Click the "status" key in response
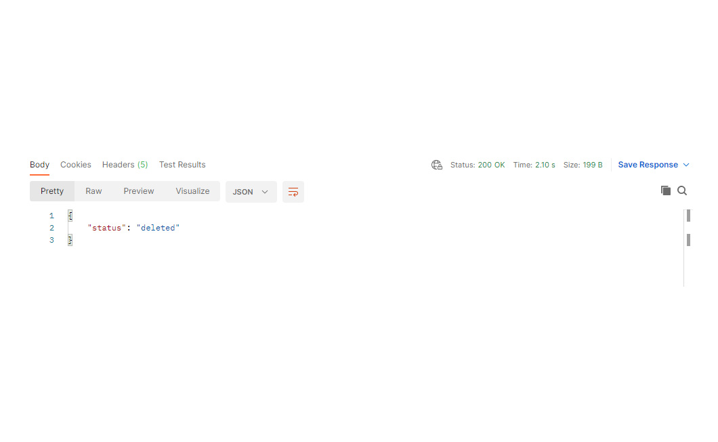 [107, 228]
